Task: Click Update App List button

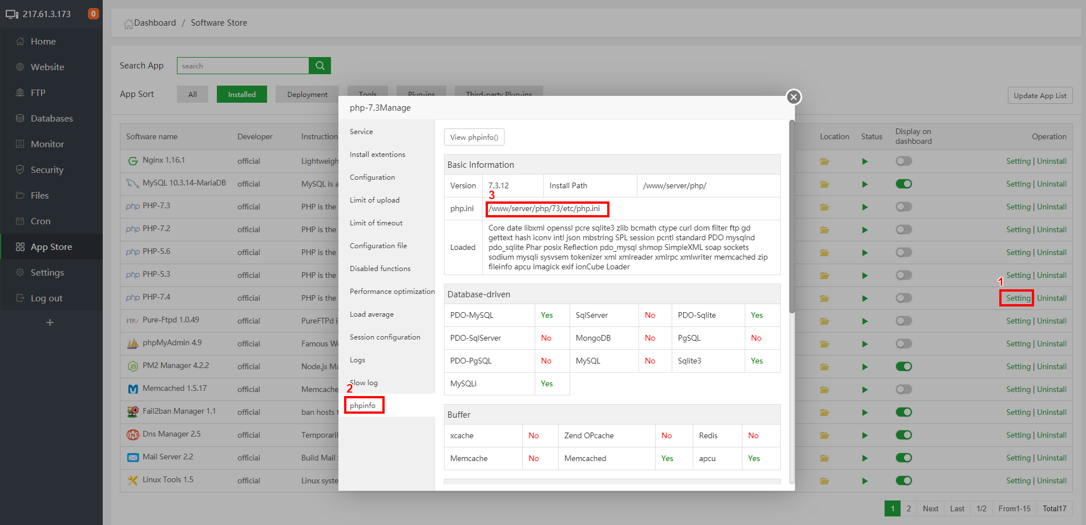Action: 1040,96
